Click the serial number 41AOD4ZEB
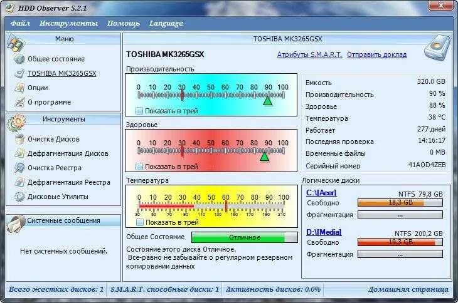Image resolution: width=458 pixels, height=303 pixels. (427, 165)
